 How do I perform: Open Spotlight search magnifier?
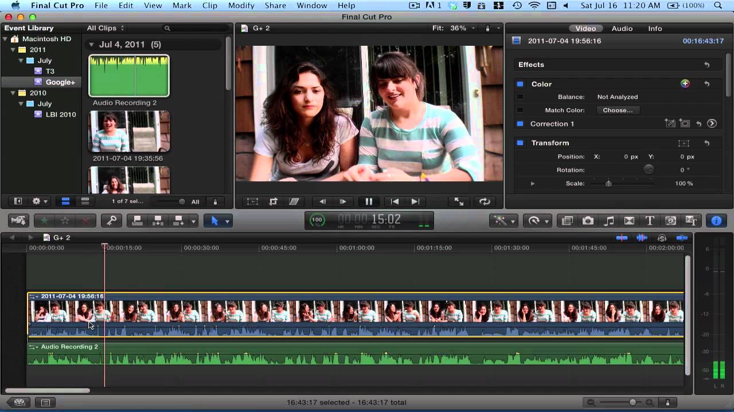pos(719,5)
